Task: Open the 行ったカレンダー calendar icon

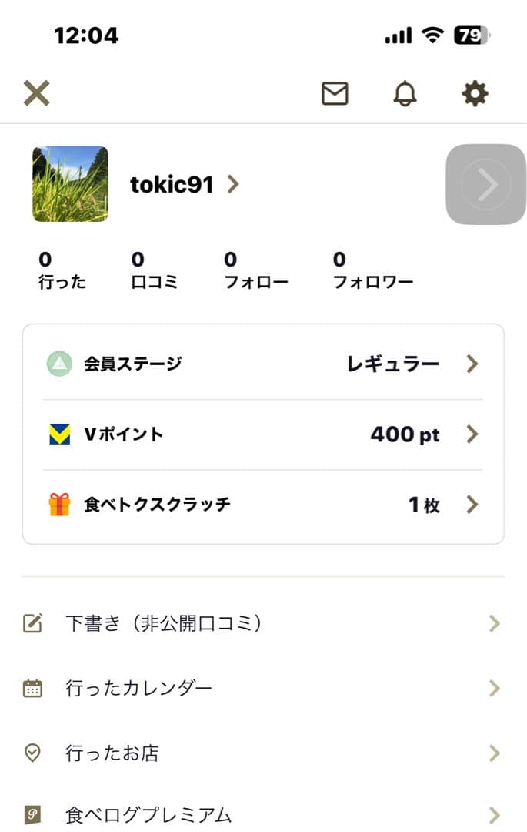Action: [33, 686]
